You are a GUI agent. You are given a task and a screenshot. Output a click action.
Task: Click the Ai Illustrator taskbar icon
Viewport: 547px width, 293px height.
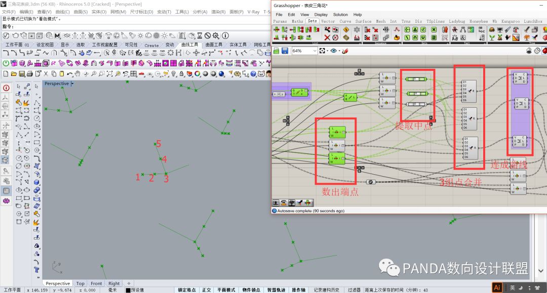497,287
